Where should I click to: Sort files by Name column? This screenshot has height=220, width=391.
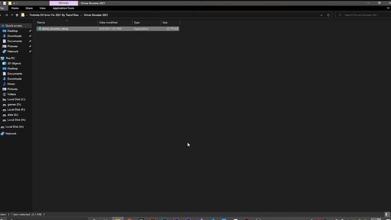point(67,23)
